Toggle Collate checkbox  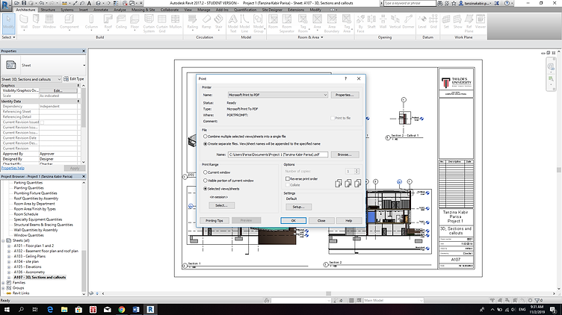pos(288,185)
